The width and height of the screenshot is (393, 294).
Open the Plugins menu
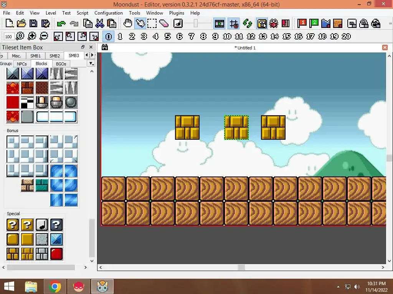point(177,13)
